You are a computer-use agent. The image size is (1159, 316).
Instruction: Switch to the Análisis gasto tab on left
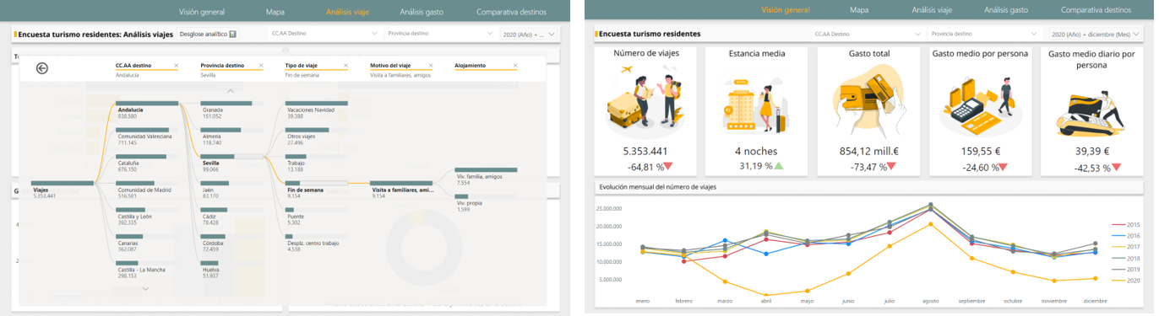pyautogui.click(x=422, y=11)
